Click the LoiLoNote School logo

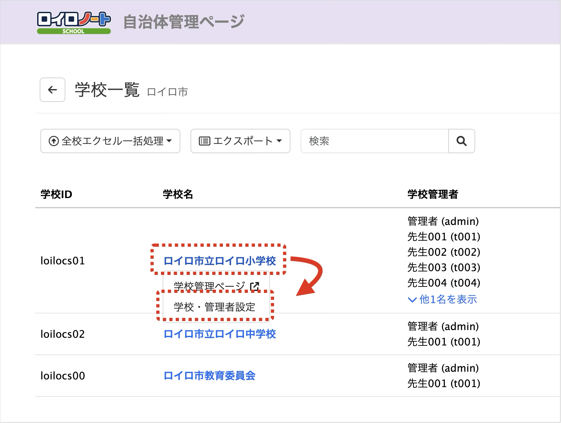click(x=74, y=22)
